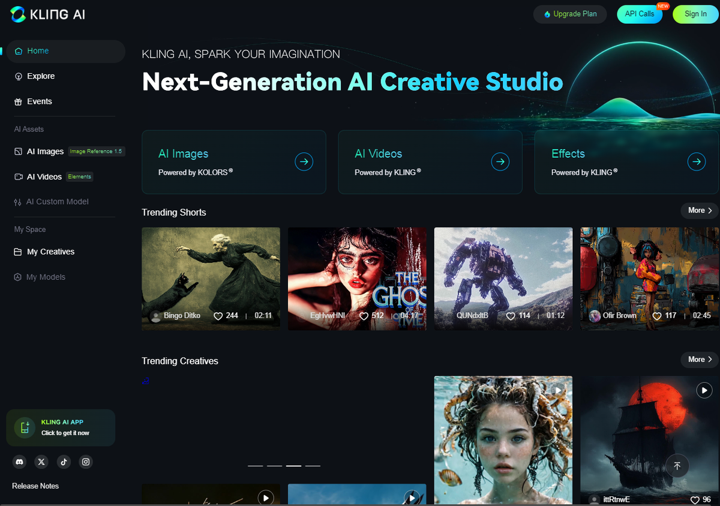Click the Elements badge beside AI Videos

coord(79,176)
